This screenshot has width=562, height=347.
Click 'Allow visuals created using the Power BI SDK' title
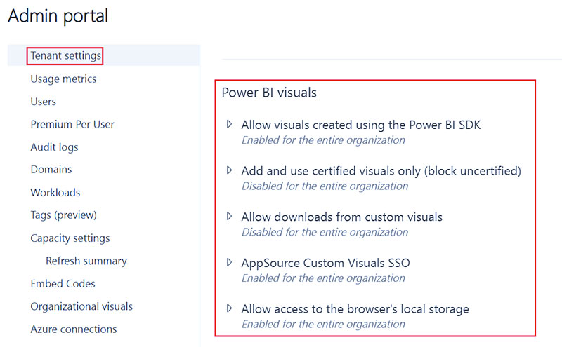361,125
